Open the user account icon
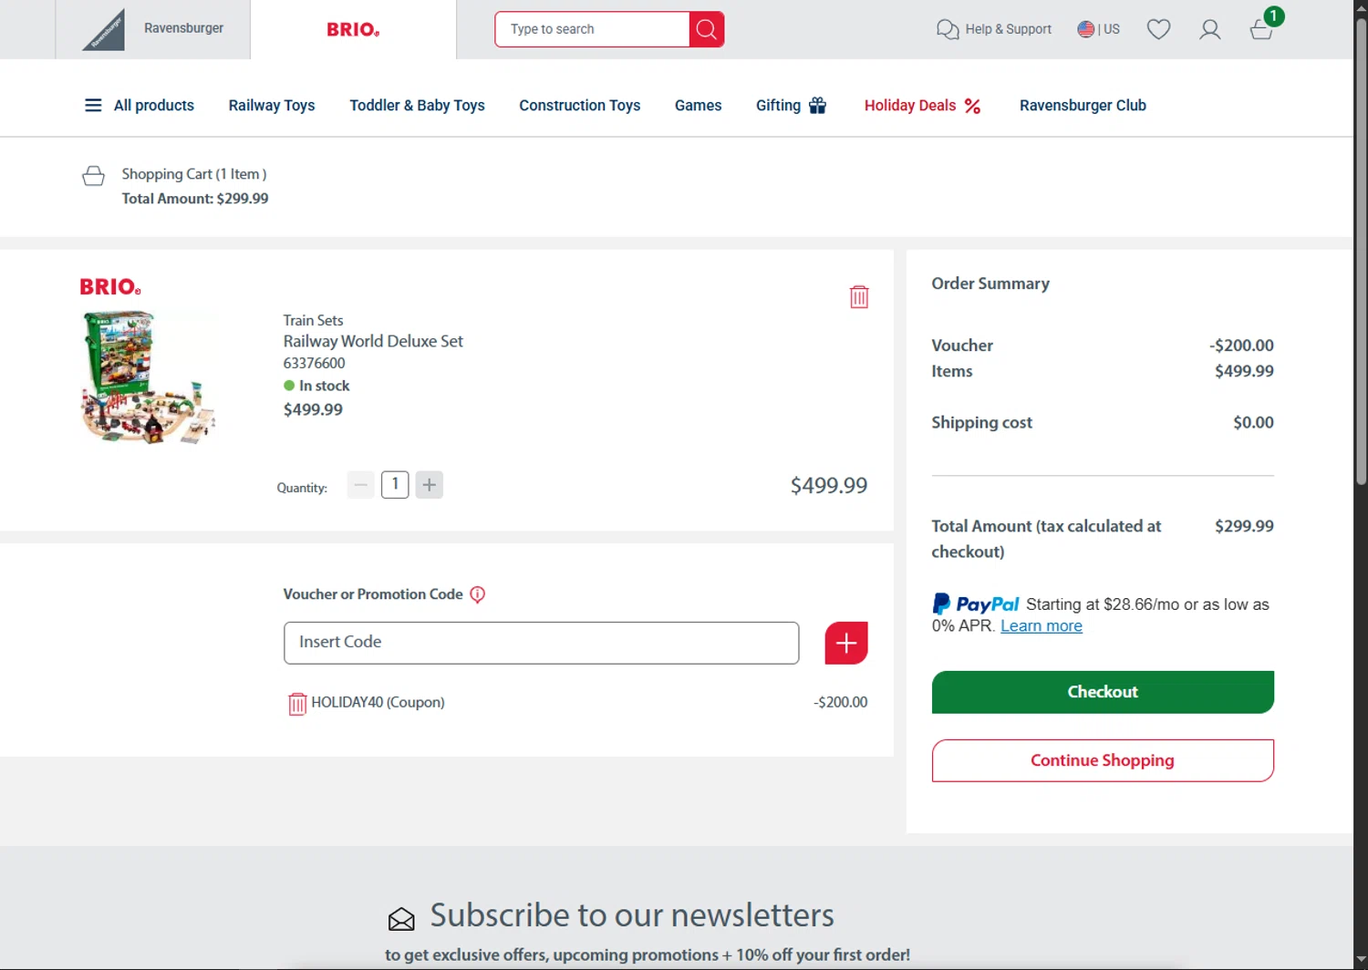This screenshot has width=1368, height=970. tap(1210, 29)
